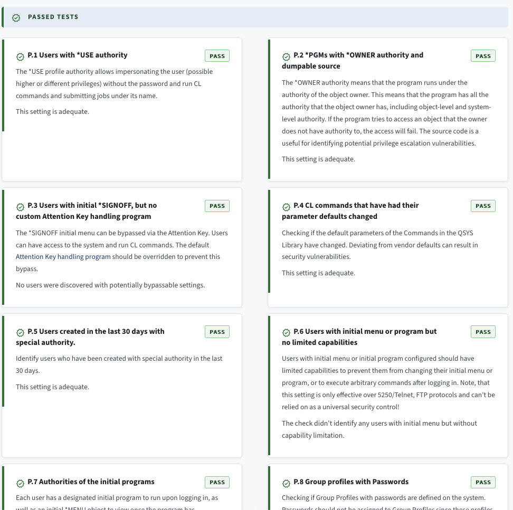Image resolution: width=513 pixels, height=510 pixels.
Task: Collapse the PASSED TESTS section header
Action: (x=53, y=17)
